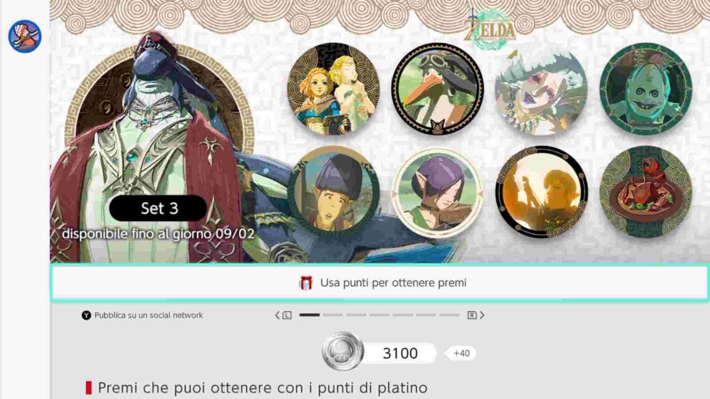The height and width of the screenshot is (399, 710).
Task: Open the Set 3 label banner
Action: coord(158,208)
